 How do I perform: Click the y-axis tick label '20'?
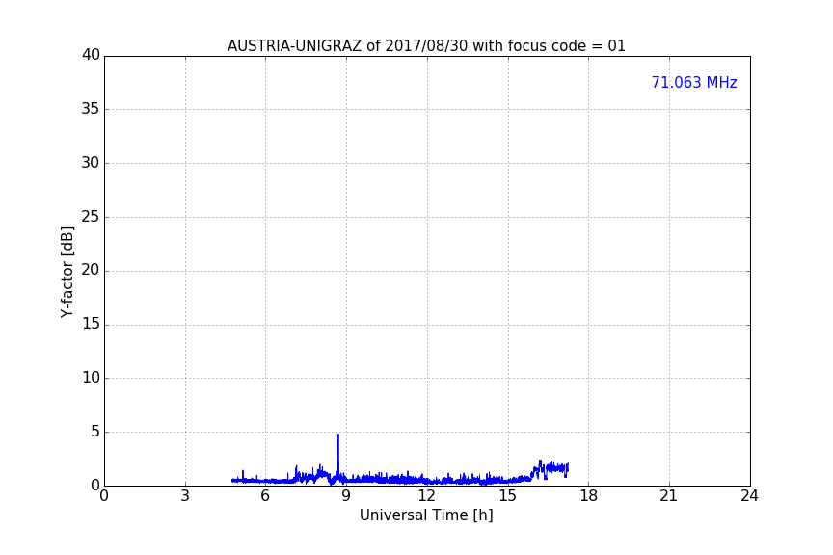coord(91,271)
